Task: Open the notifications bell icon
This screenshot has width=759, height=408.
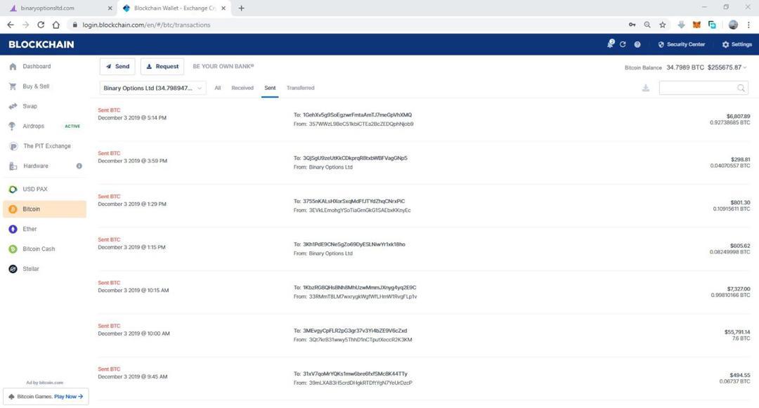Action: pos(611,44)
